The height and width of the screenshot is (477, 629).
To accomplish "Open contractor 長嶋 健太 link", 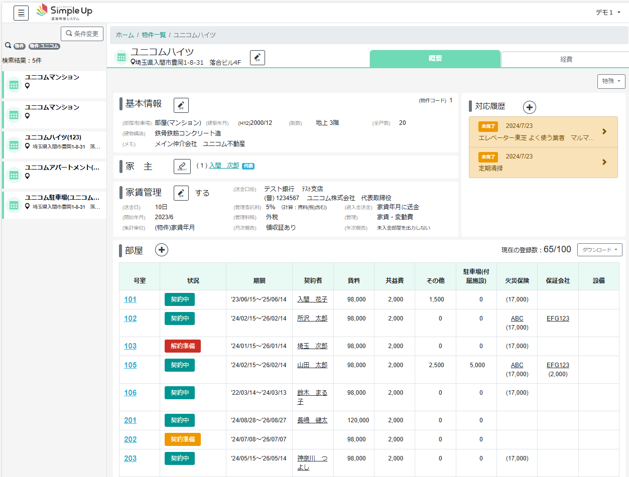I will pos(312,420).
